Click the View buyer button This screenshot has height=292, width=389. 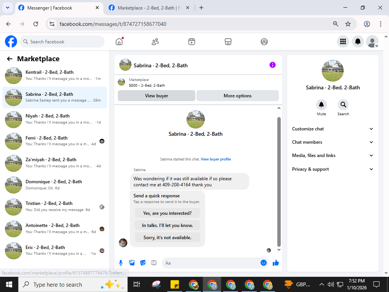pyautogui.click(x=156, y=95)
